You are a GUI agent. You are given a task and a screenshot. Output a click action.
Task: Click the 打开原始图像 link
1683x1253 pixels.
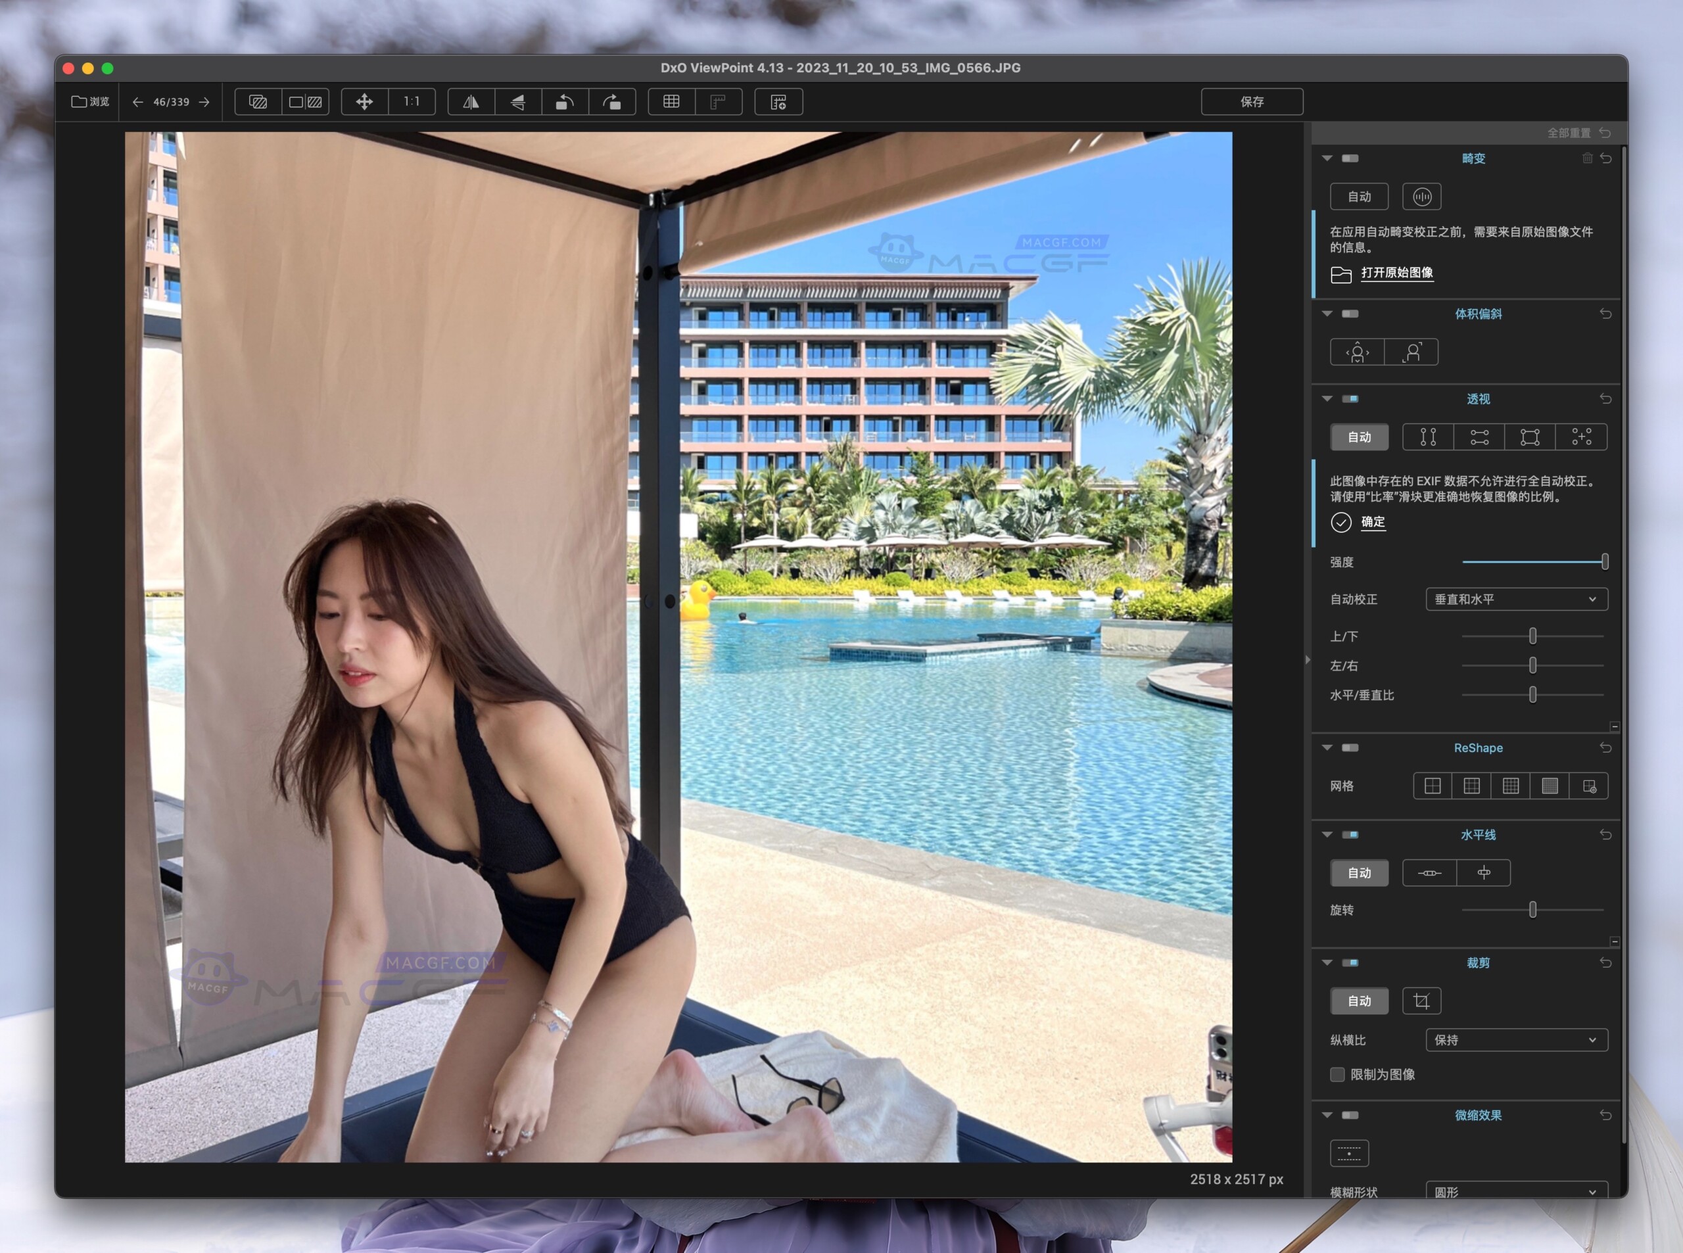coord(1396,273)
